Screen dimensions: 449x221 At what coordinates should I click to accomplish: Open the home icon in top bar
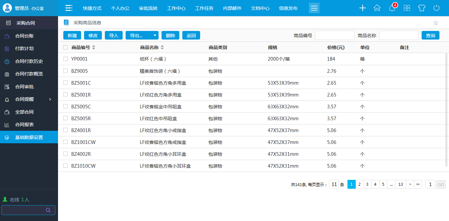click(x=377, y=8)
